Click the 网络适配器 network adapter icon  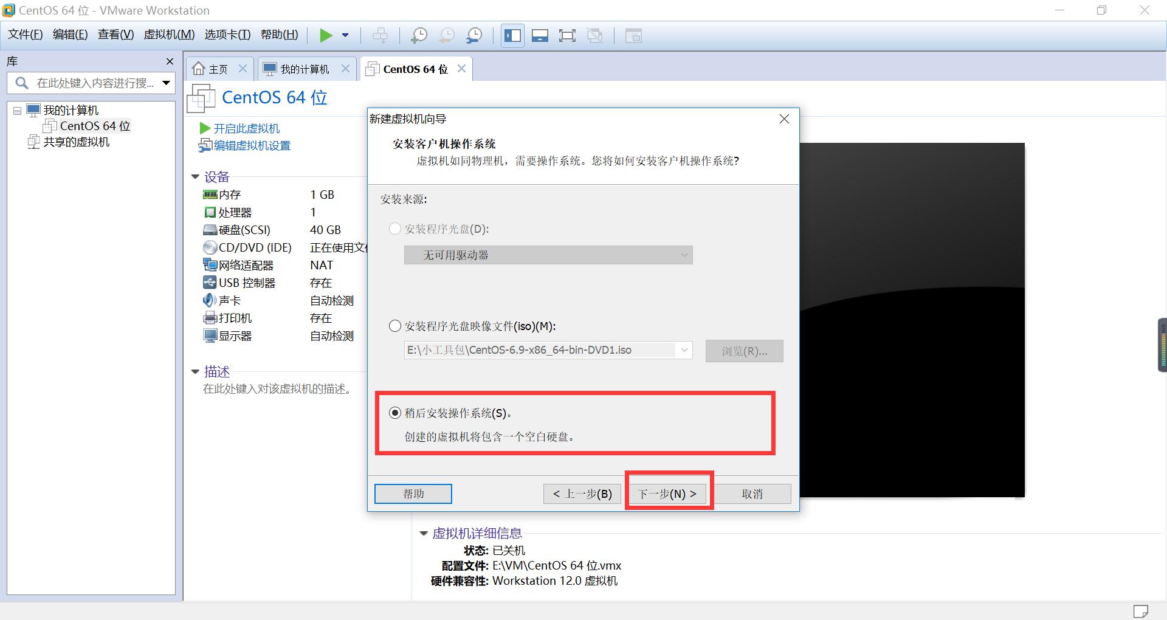(210, 265)
